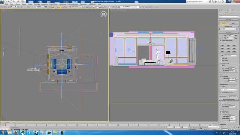
Task: Open uTorrent from the taskbar
Action: (23, 132)
